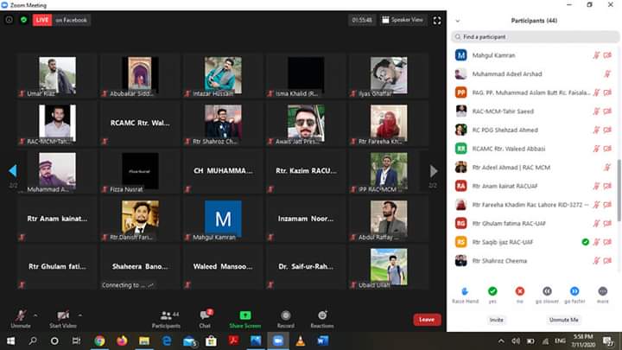Select Rtr Ghulam fatima RAC-UAF in list
The width and height of the screenshot is (622, 350).
pos(534,224)
